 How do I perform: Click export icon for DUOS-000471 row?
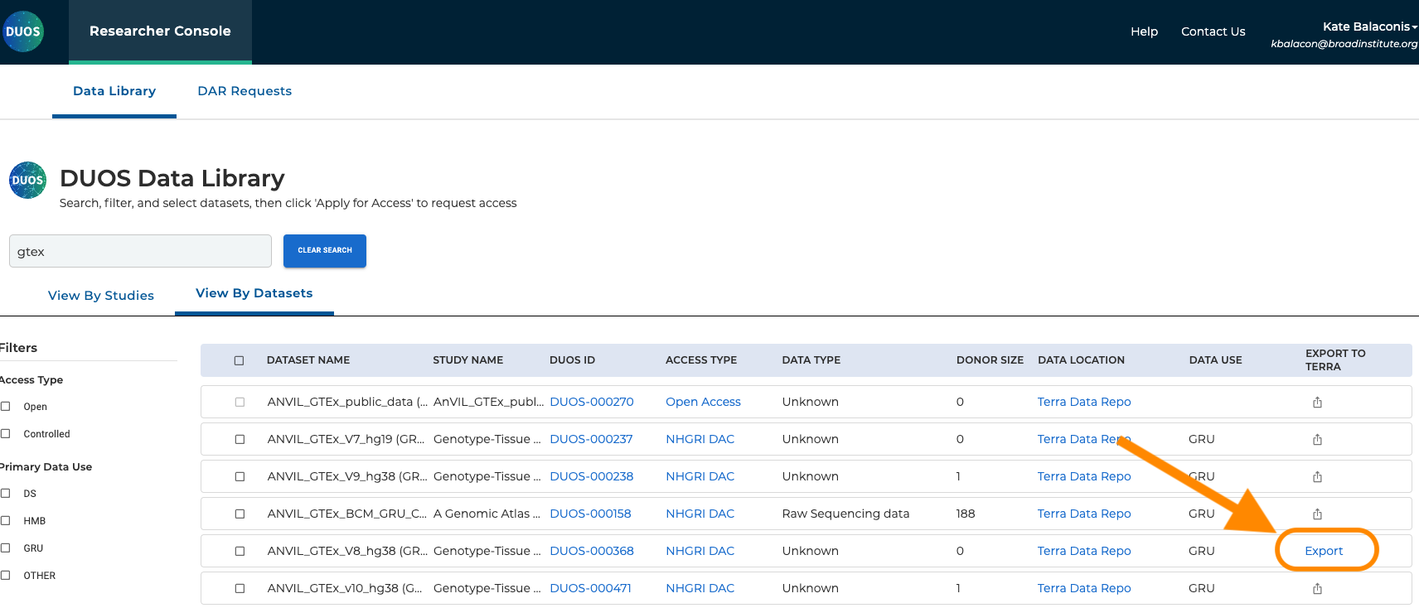coord(1317,588)
